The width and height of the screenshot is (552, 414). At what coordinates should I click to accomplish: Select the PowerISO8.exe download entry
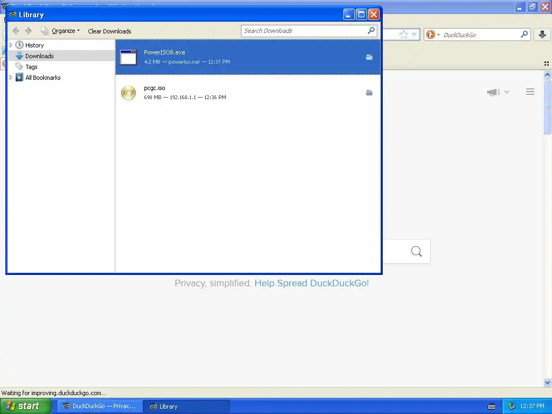pos(248,57)
